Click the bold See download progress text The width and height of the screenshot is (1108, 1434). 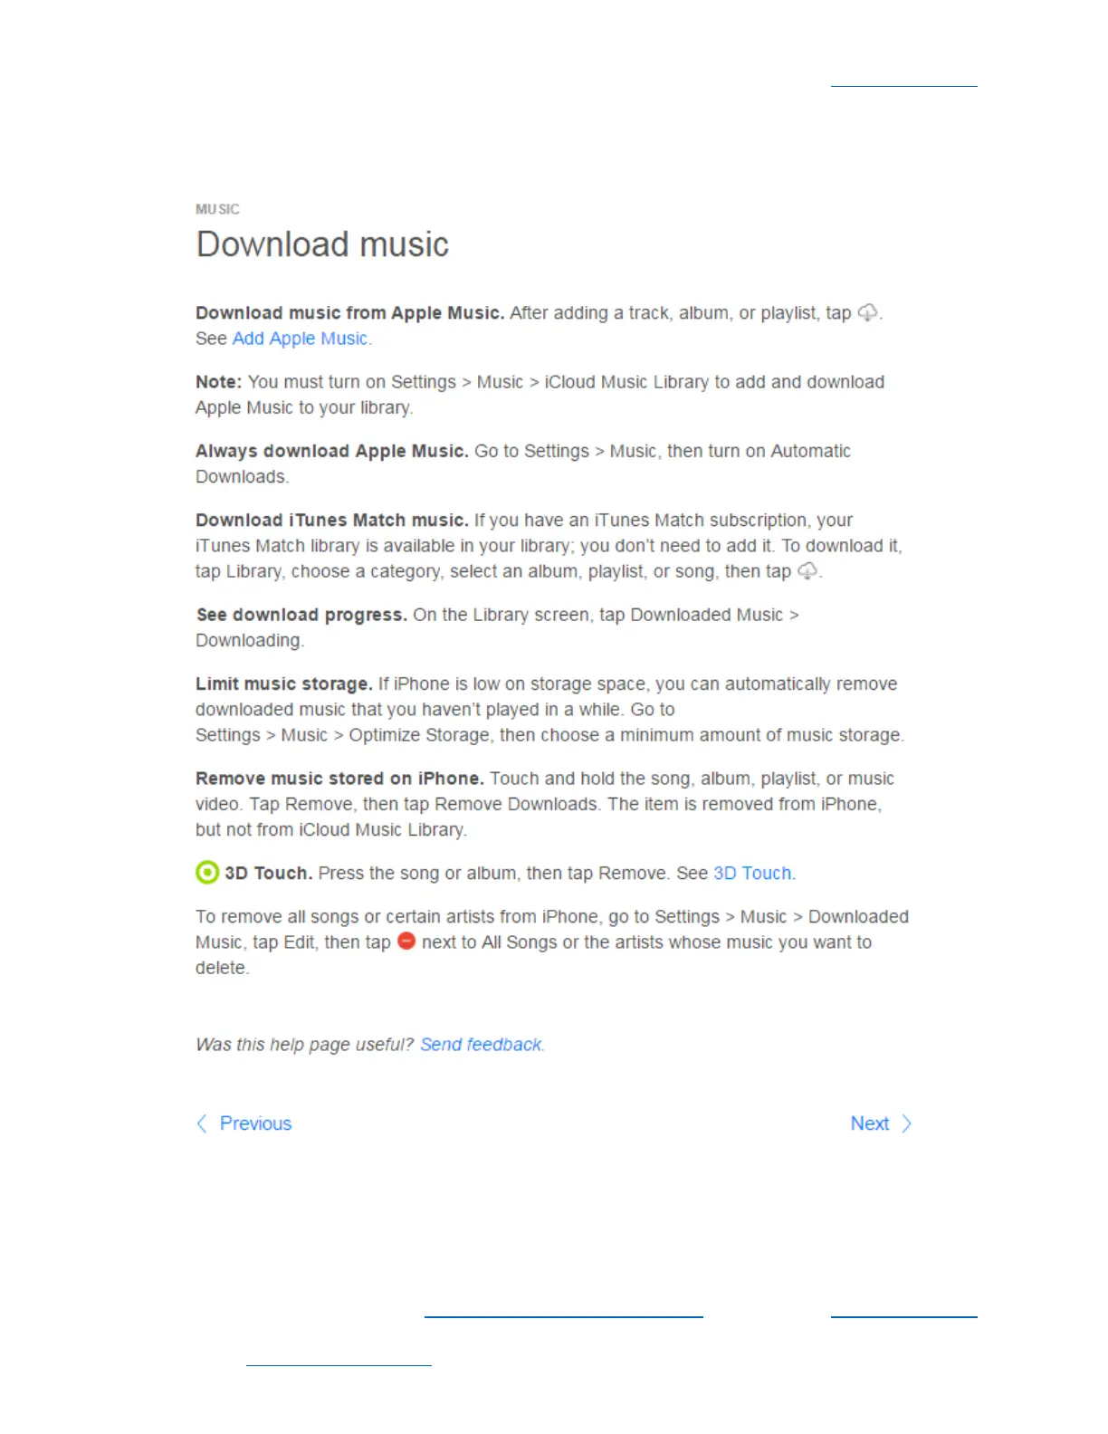coord(301,615)
